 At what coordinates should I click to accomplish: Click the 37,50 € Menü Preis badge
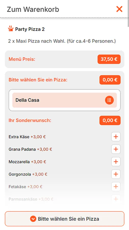[x=109, y=59]
